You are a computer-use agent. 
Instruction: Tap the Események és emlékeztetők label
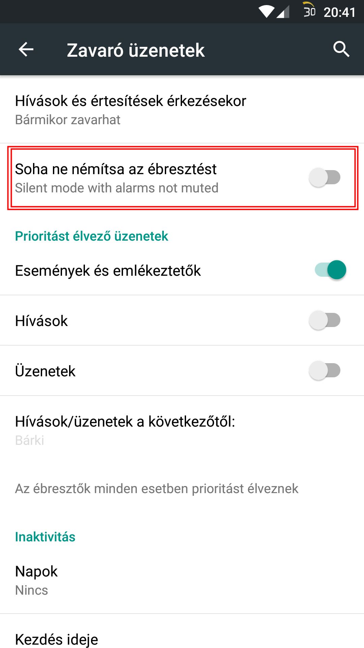pyautogui.click(x=108, y=271)
